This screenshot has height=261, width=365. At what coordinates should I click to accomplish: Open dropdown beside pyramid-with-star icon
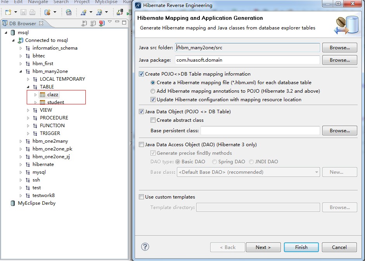point(91,12)
